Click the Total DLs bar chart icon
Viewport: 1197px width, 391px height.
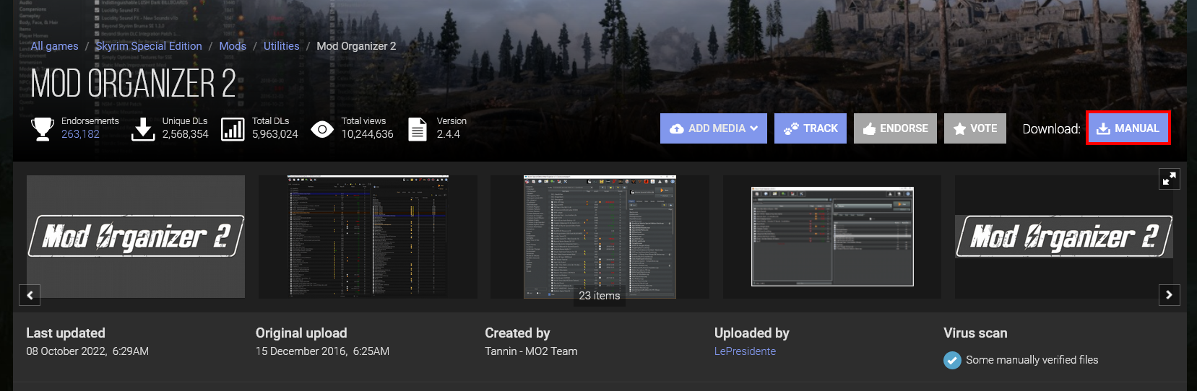(233, 129)
